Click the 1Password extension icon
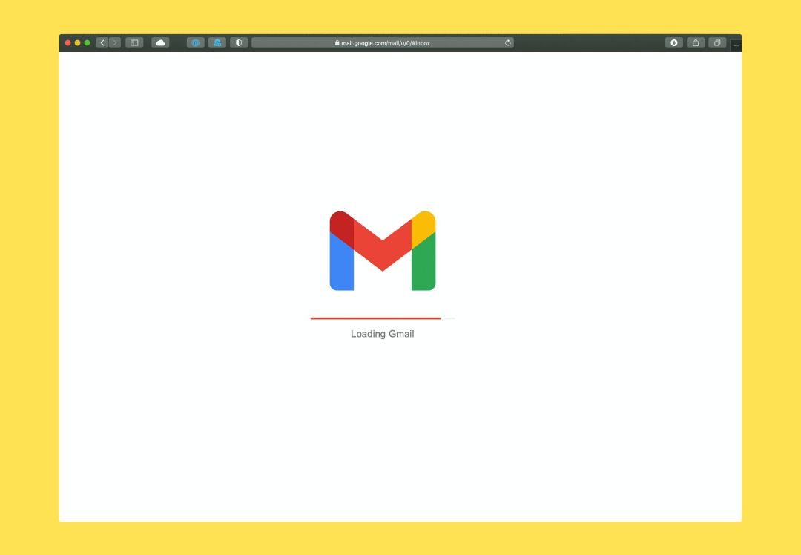801x555 pixels. tap(196, 43)
